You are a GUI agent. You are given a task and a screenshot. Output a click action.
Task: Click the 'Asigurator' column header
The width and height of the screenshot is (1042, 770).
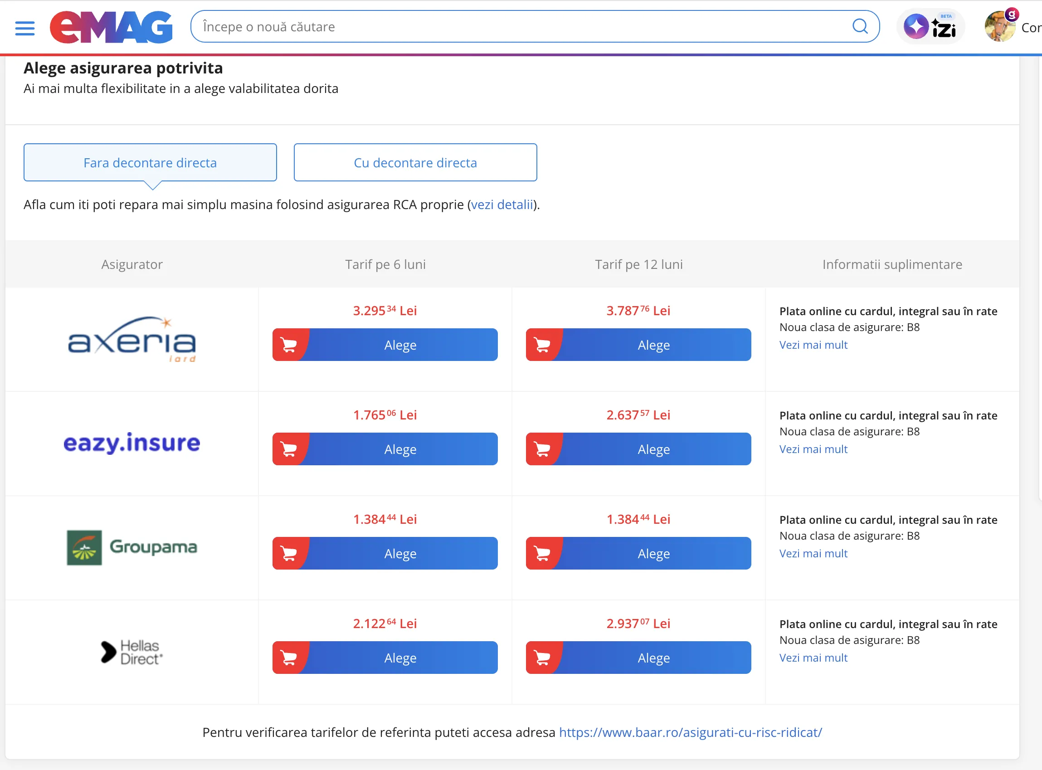tap(132, 265)
